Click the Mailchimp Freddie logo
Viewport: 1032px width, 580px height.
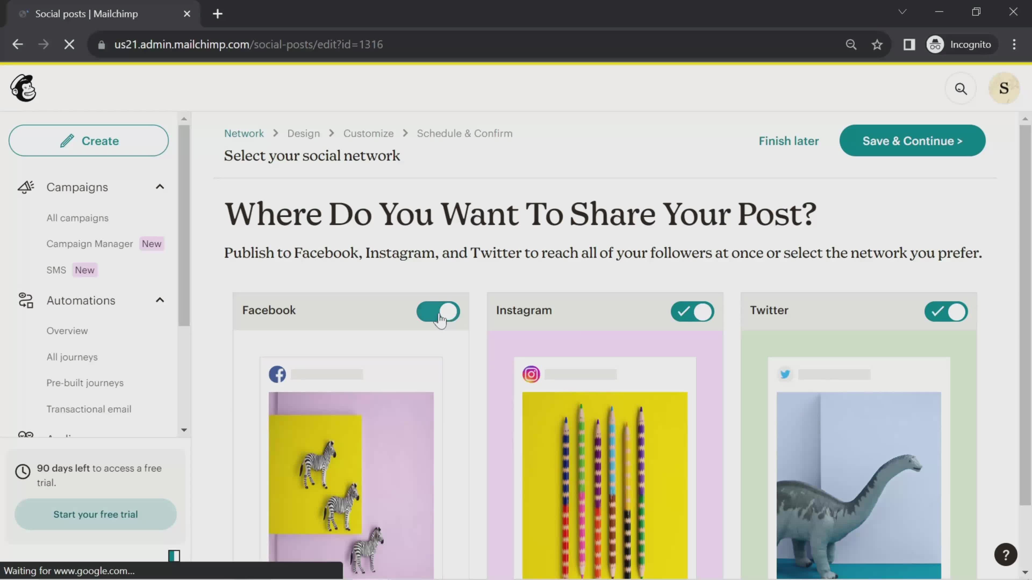coord(23,88)
